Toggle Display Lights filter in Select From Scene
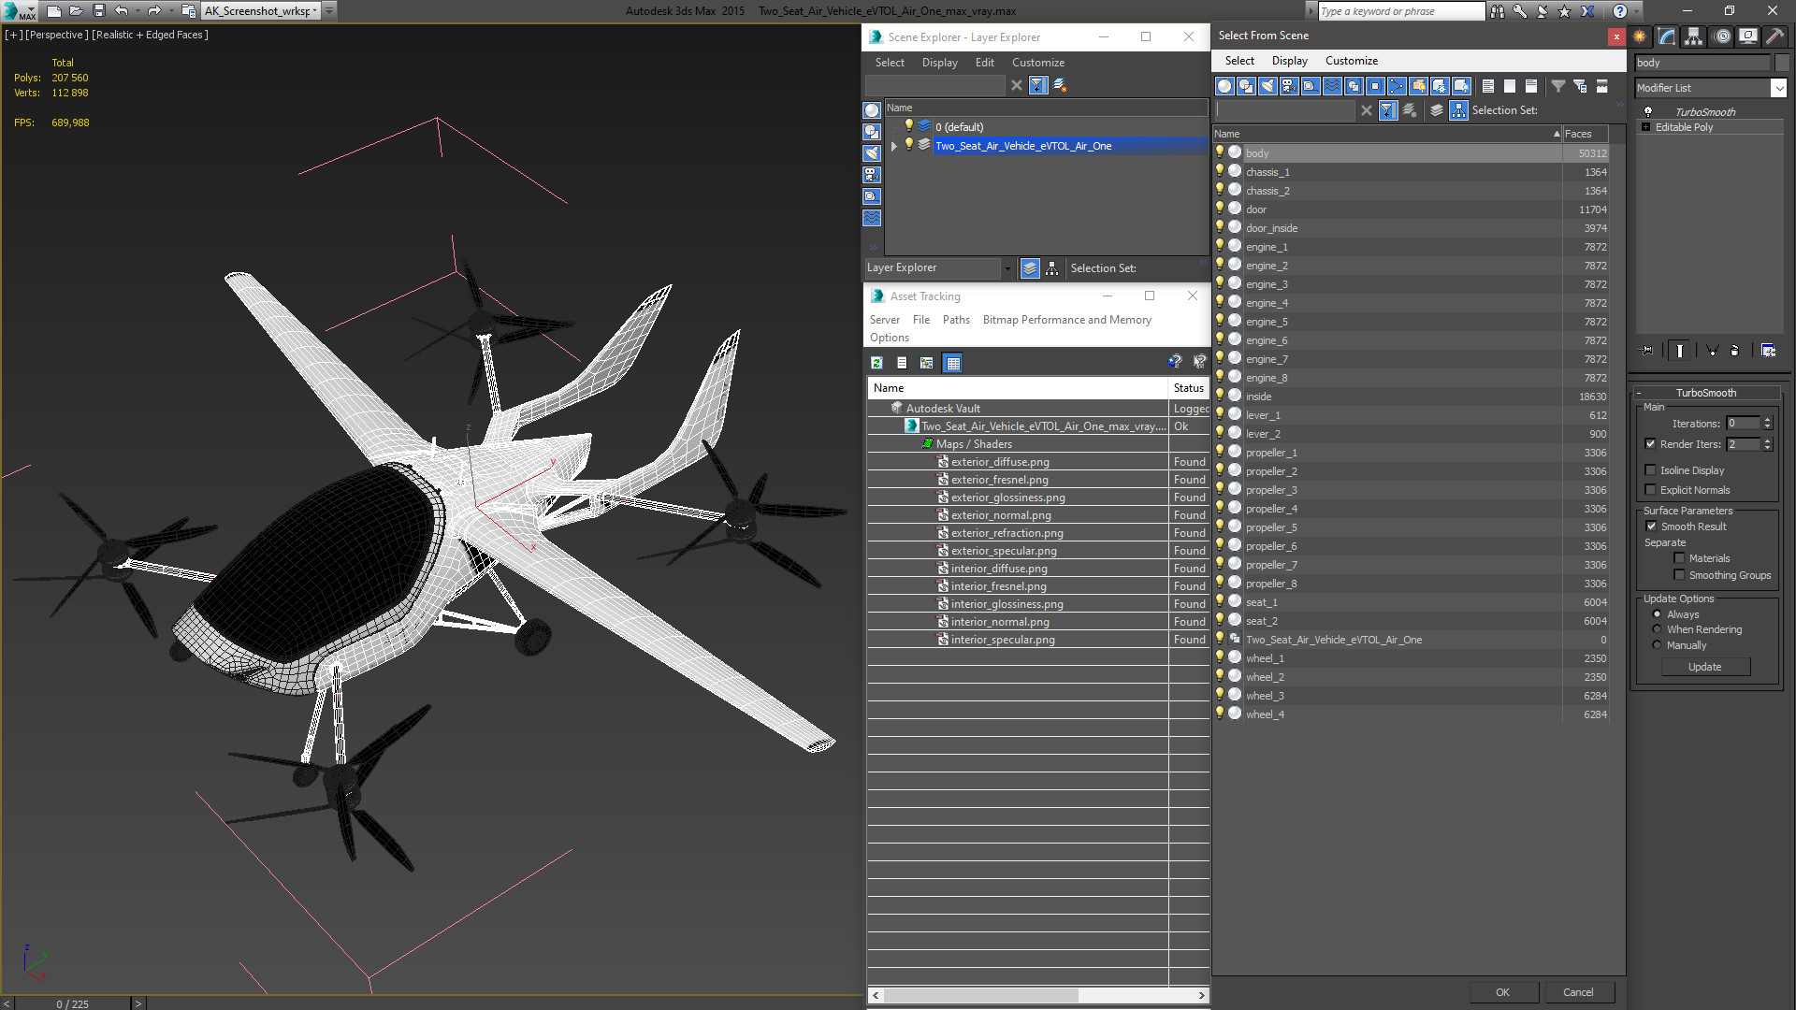This screenshot has height=1010, width=1796. [1267, 86]
